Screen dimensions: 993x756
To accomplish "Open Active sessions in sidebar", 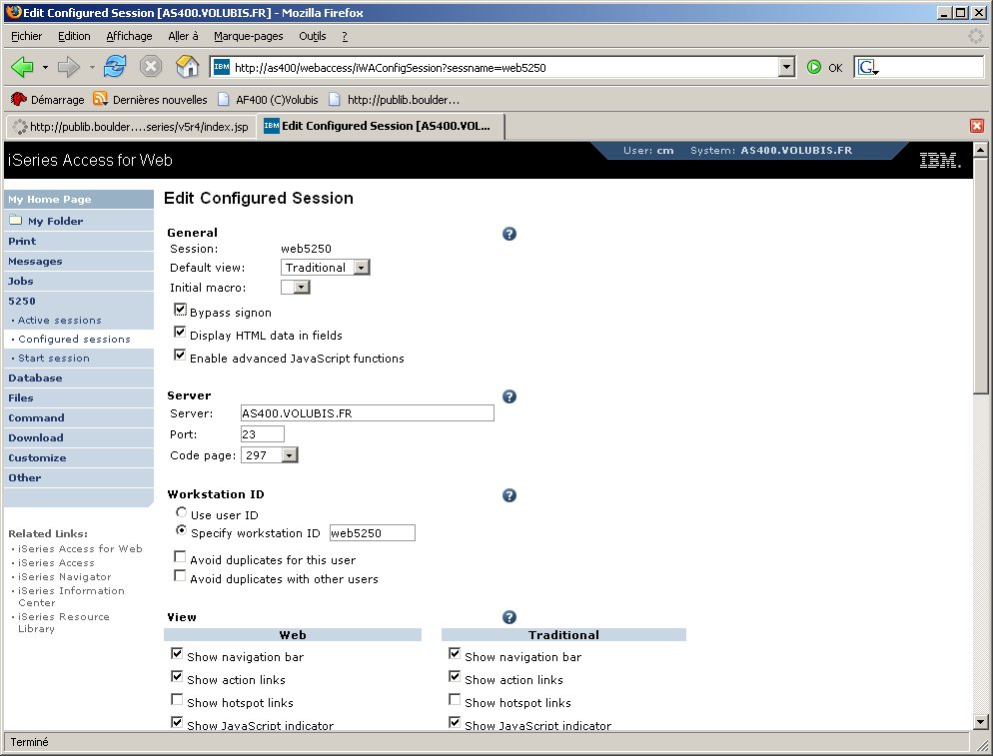I will [60, 321].
